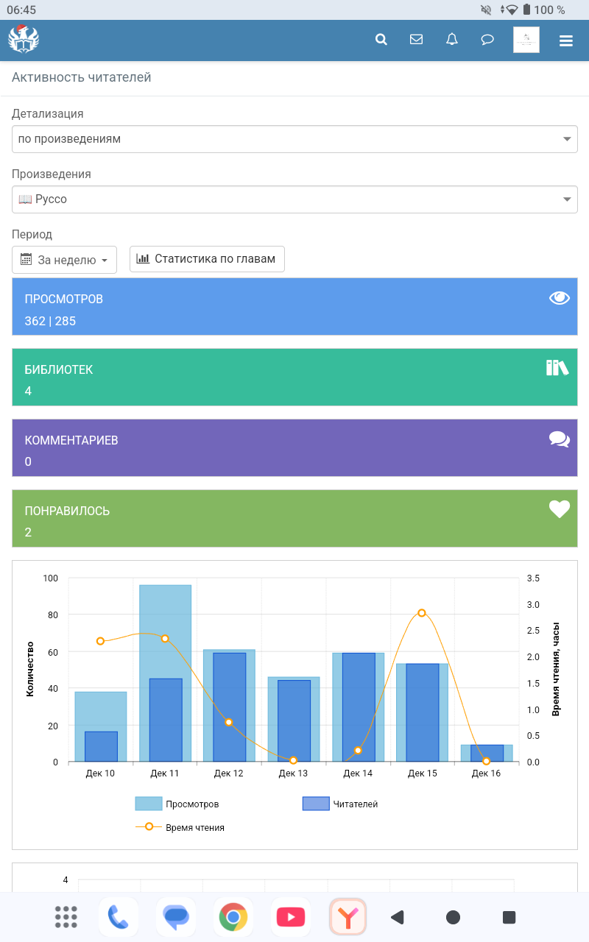
Task: Open Chrome from the dock
Action: pyautogui.click(x=233, y=917)
